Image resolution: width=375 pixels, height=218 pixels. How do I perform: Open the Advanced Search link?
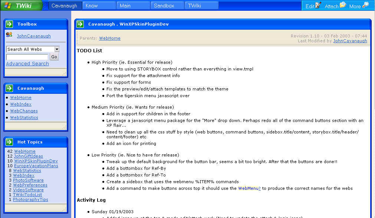click(x=27, y=64)
